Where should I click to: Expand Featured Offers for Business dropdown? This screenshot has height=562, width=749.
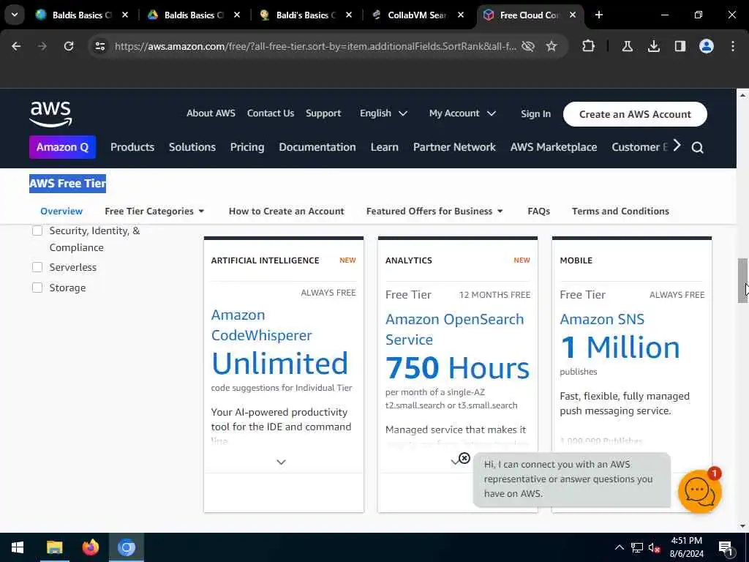pyautogui.click(x=434, y=211)
